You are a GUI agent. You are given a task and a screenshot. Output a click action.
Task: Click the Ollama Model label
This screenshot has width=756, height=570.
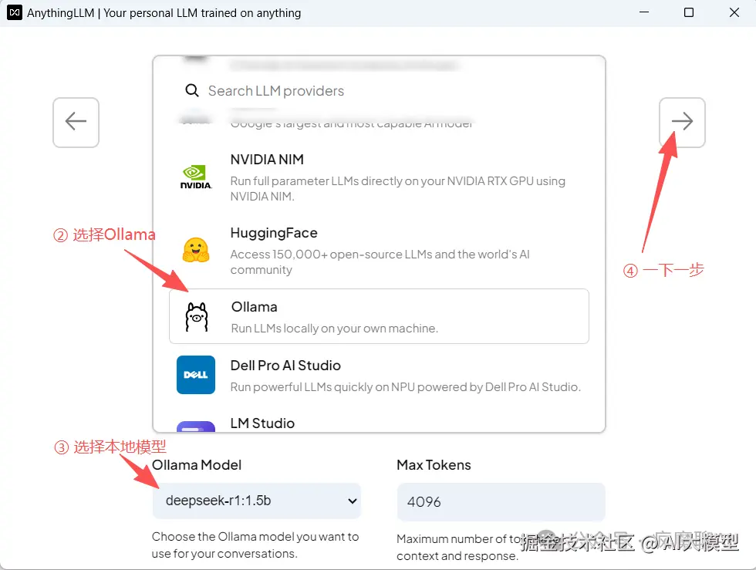tap(197, 465)
